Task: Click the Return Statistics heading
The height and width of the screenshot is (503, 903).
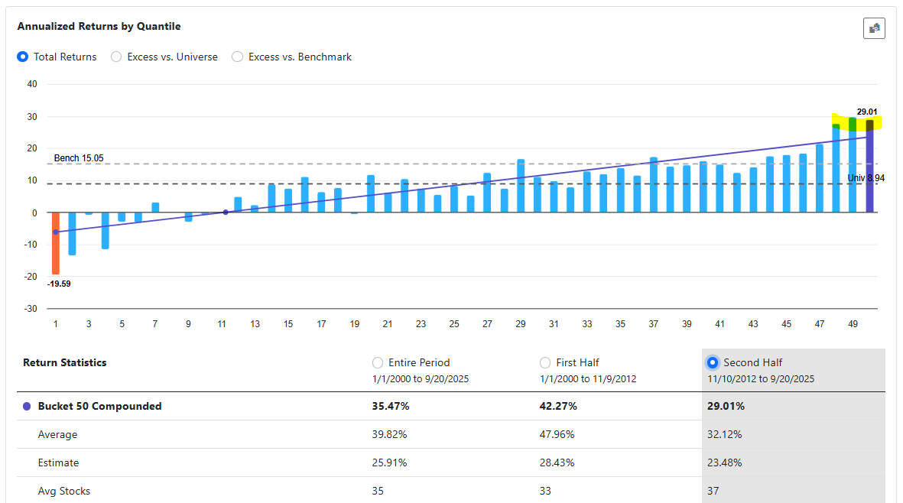Action: [64, 362]
